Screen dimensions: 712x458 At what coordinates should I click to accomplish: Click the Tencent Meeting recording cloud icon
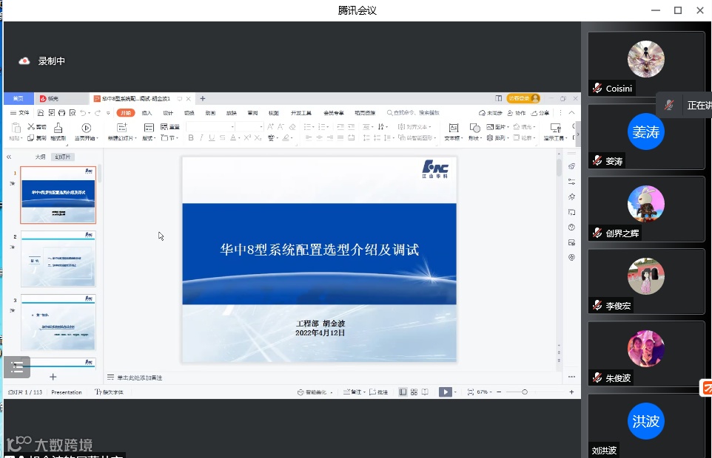click(x=24, y=61)
